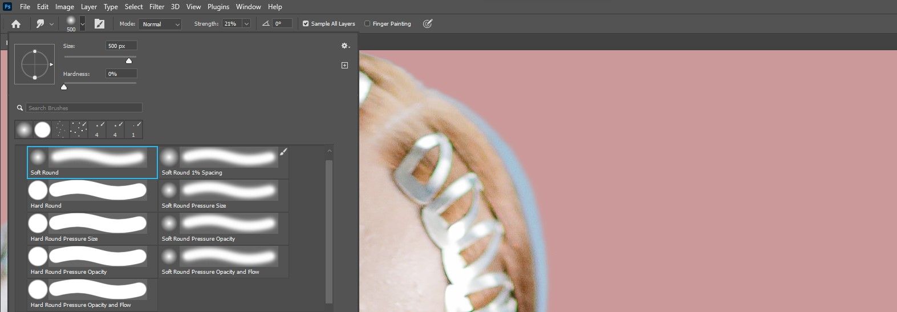Select the Hard Round Pressure Size brush

[x=92, y=229]
